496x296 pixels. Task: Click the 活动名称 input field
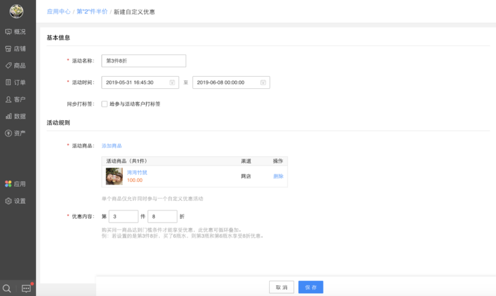coord(143,61)
